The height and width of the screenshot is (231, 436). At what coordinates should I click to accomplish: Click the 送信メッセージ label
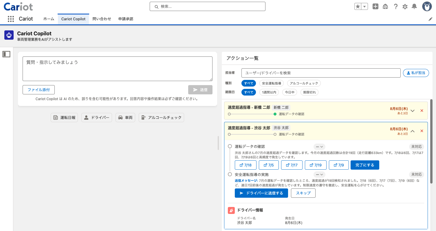[246, 181]
